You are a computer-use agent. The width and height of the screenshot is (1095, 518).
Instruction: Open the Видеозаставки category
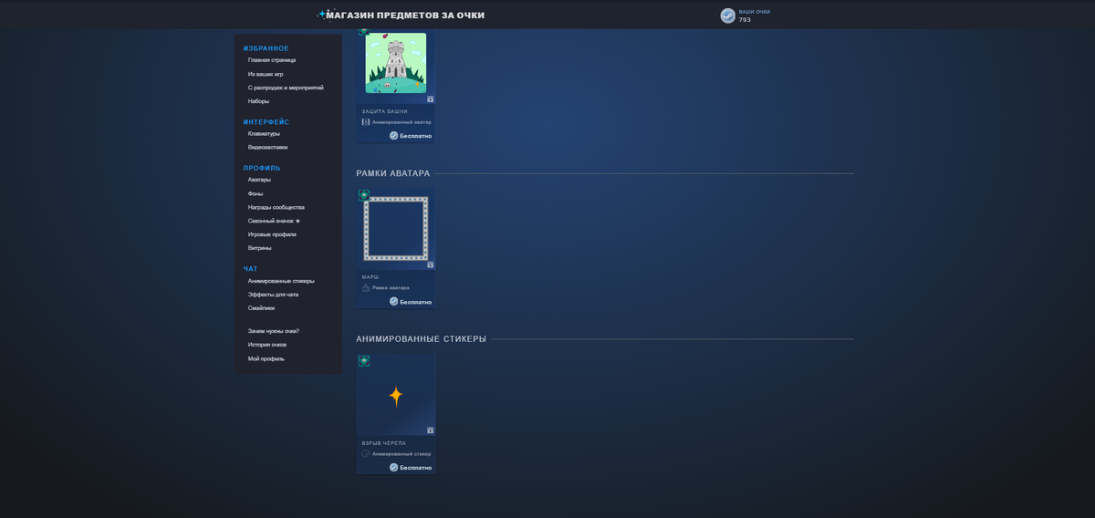point(268,147)
